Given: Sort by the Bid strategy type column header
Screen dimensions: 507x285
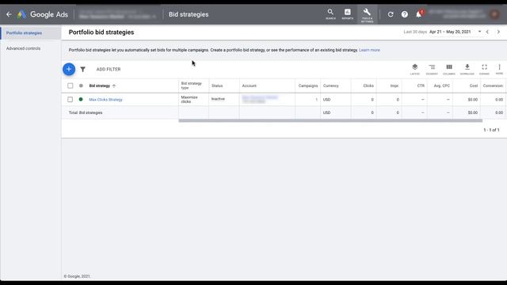Looking at the screenshot, I should click(x=192, y=85).
